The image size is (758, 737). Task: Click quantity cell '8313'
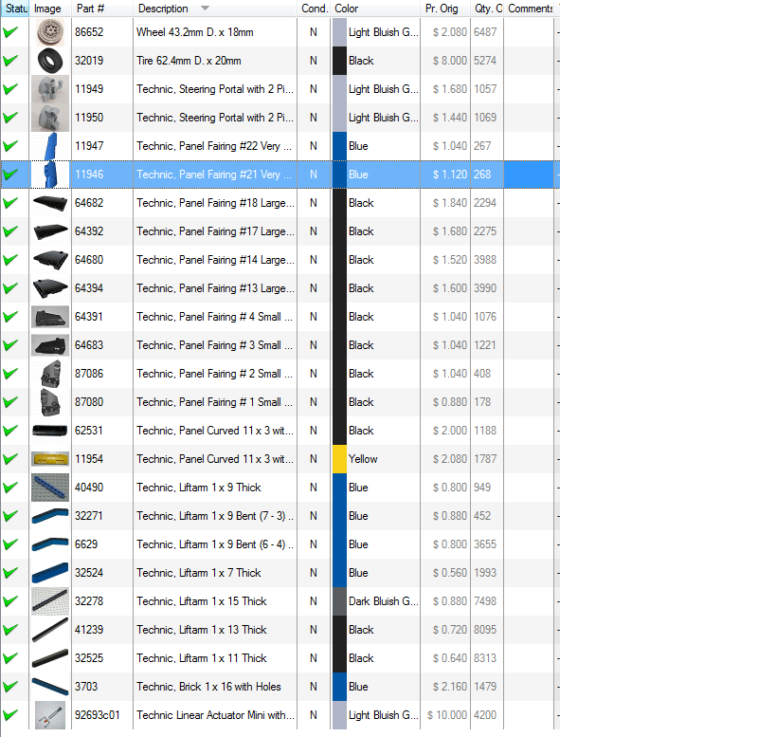(x=485, y=658)
